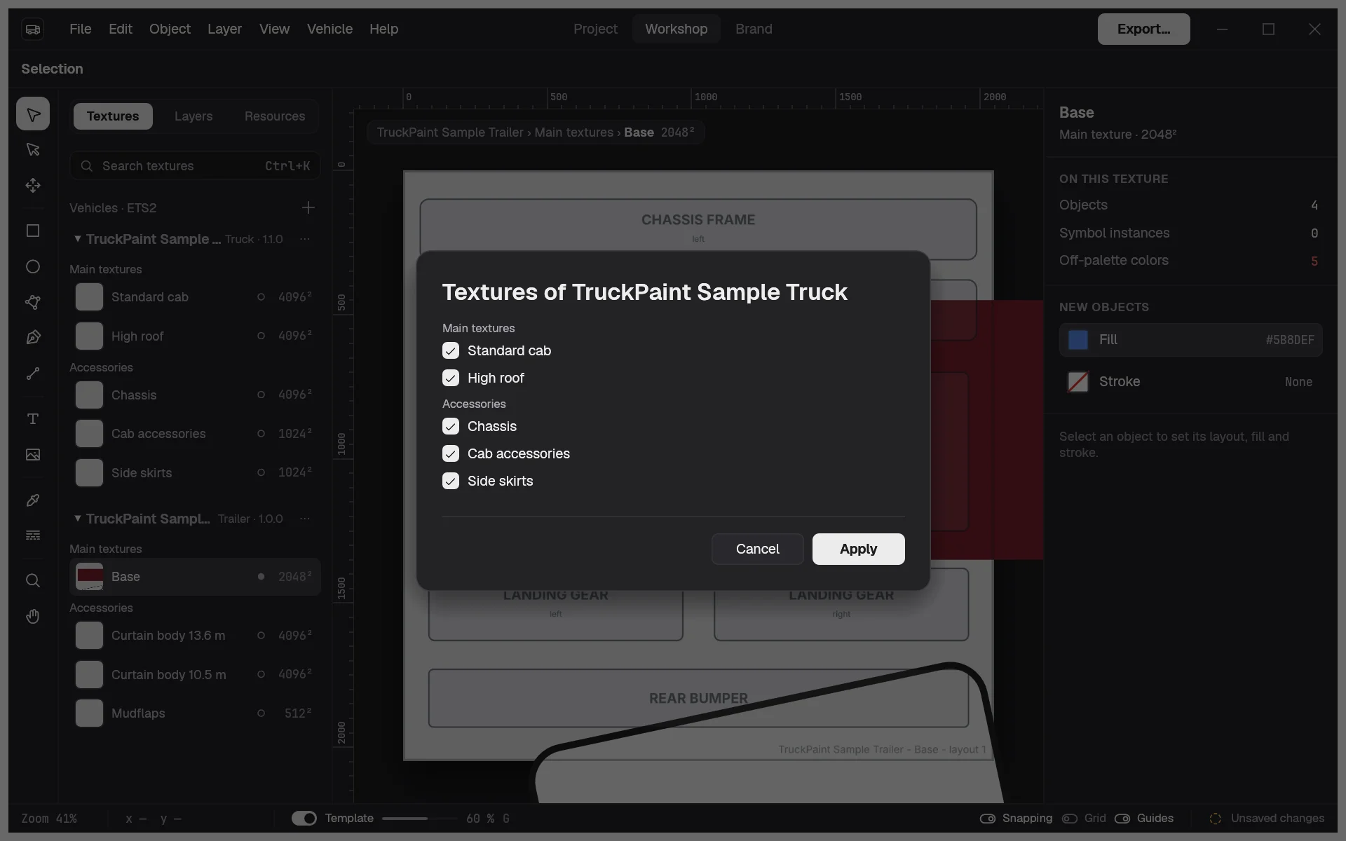Open the Layer menu
This screenshot has height=841, width=1346.
[x=224, y=29]
